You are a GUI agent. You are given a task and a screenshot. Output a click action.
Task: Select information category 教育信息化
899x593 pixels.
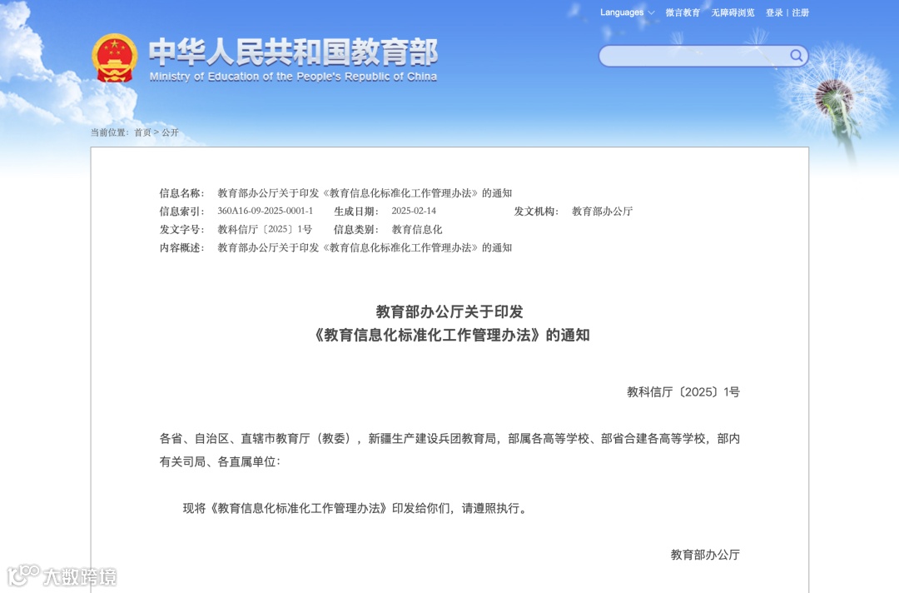[417, 229]
